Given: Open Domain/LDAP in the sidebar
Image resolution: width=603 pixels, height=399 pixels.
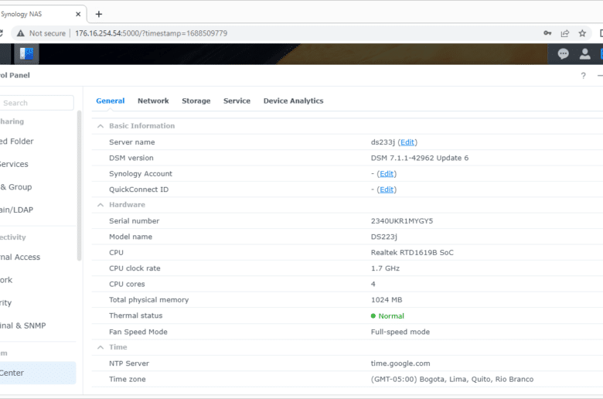Looking at the screenshot, I should click(x=16, y=210).
